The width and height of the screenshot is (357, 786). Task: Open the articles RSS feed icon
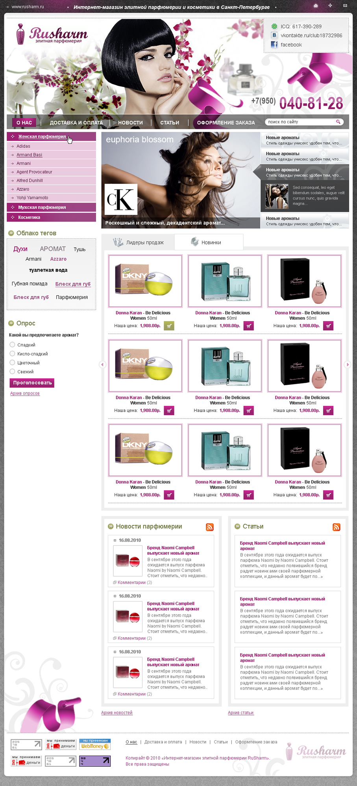coord(337,527)
